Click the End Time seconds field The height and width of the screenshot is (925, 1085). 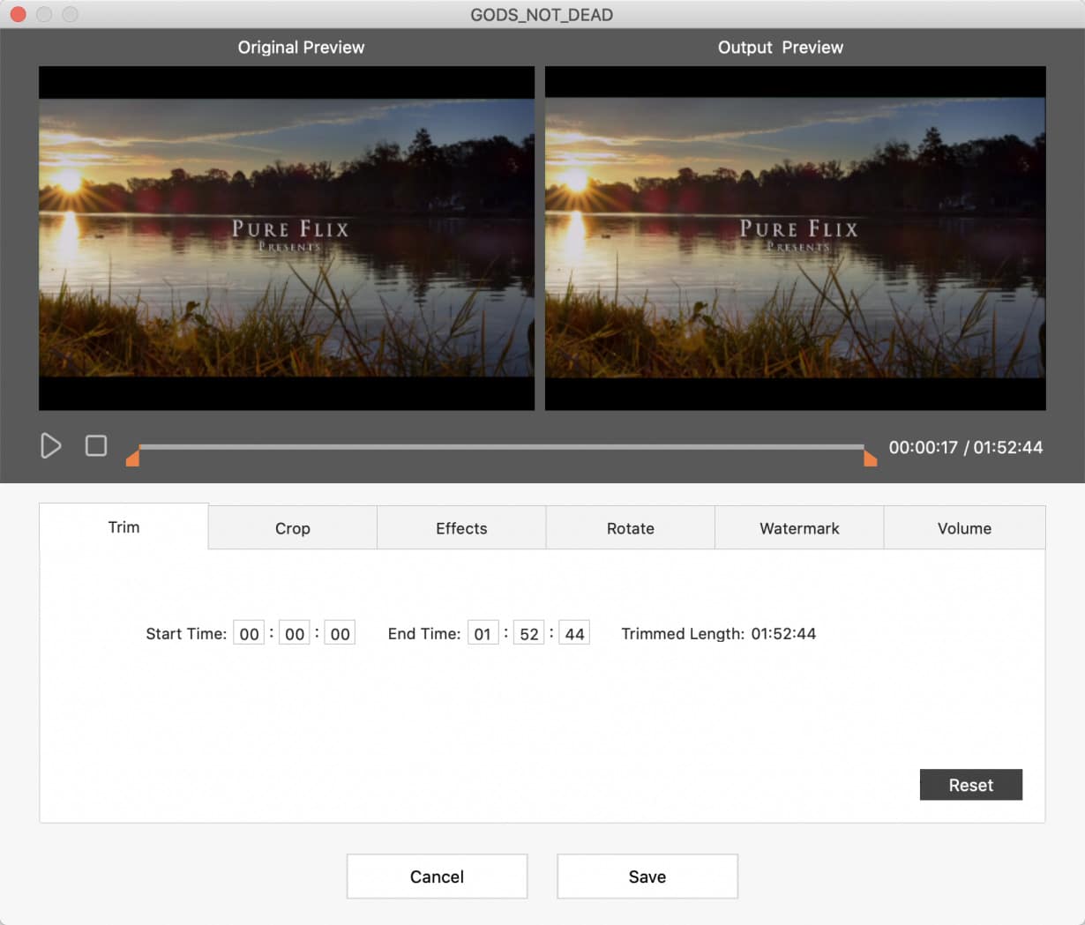[574, 634]
